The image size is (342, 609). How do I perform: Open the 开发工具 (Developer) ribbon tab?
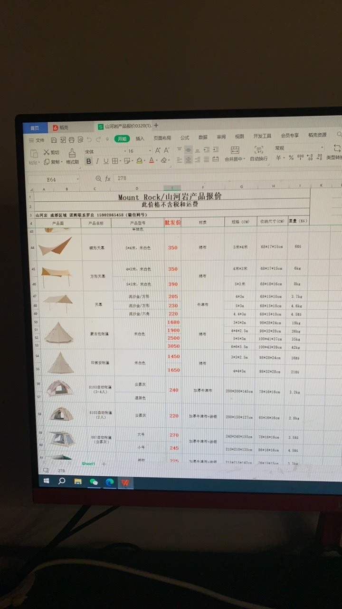[x=262, y=136]
